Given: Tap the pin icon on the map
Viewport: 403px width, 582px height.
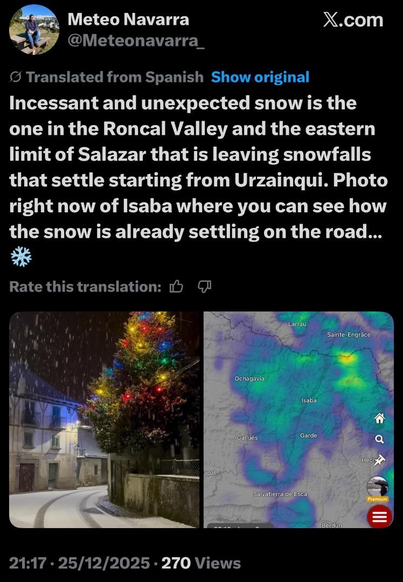Looking at the screenshot, I should [379, 461].
